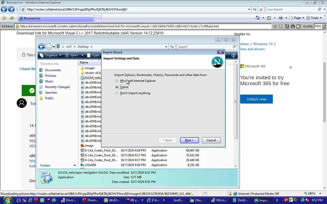Open the Tools menu
The height and width of the screenshot is (204, 327).
pos(314,18)
